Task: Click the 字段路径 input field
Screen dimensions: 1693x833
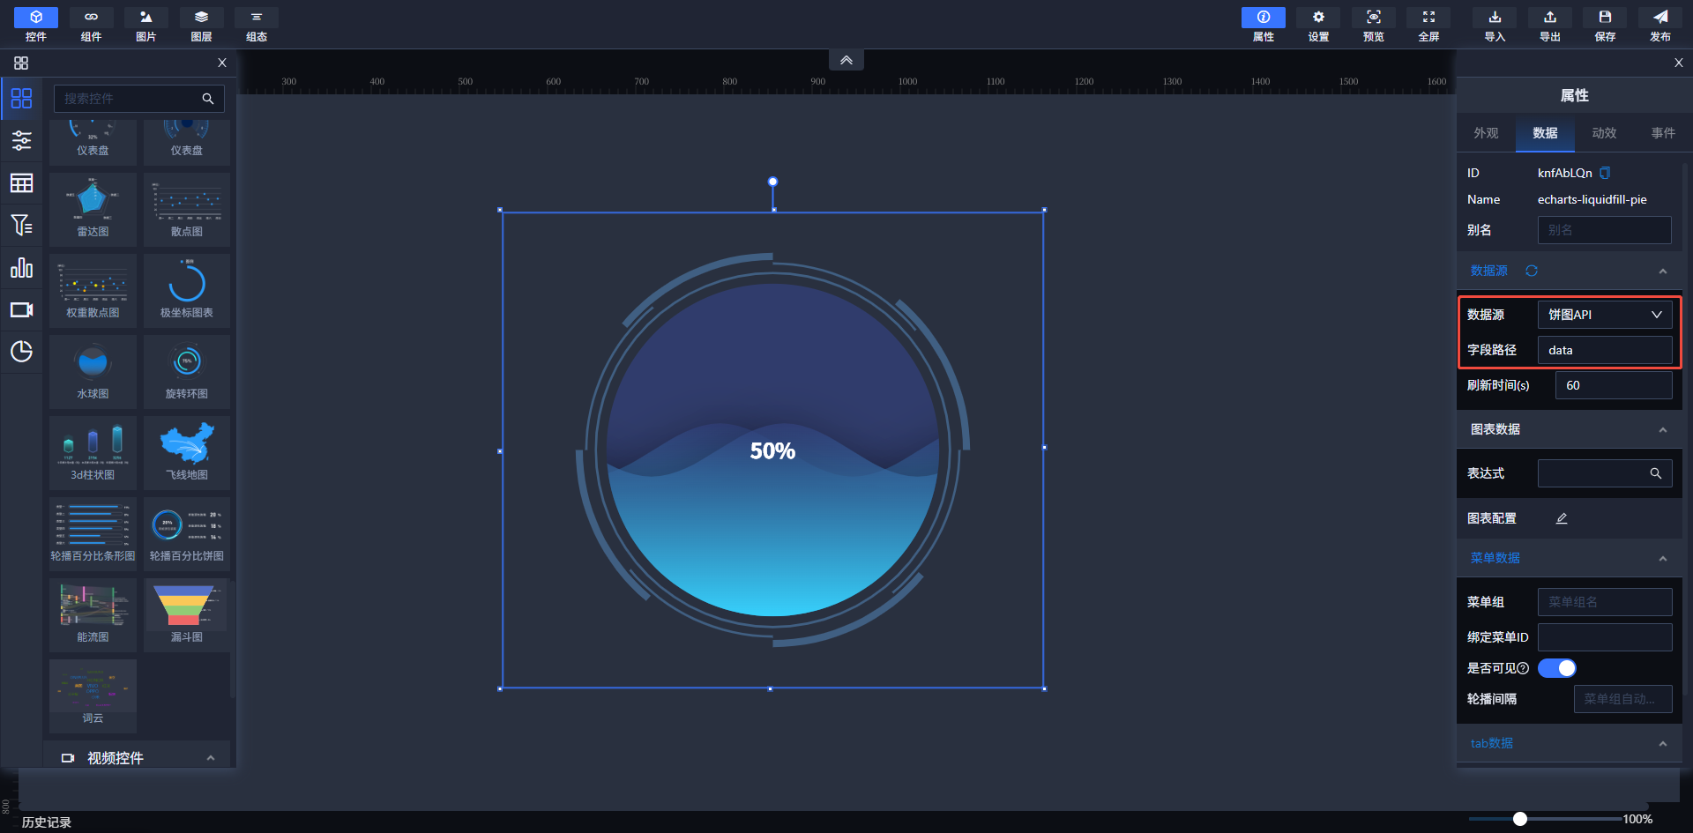Action: [1604, 350]
